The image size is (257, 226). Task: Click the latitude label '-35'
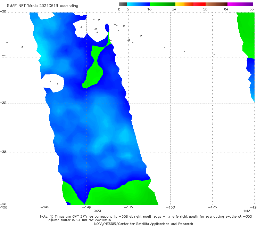[3, 152]
